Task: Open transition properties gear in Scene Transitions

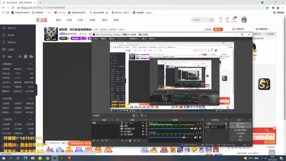Action: pos(226,123)
